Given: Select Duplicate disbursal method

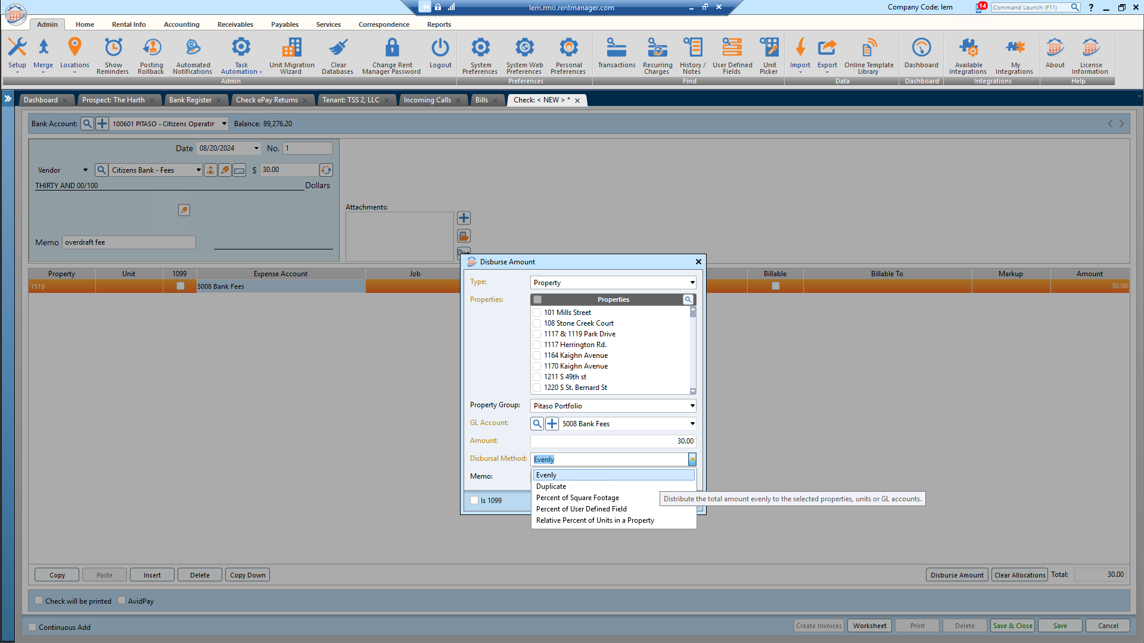Looking at the screenshot, I should pos(614,486).
